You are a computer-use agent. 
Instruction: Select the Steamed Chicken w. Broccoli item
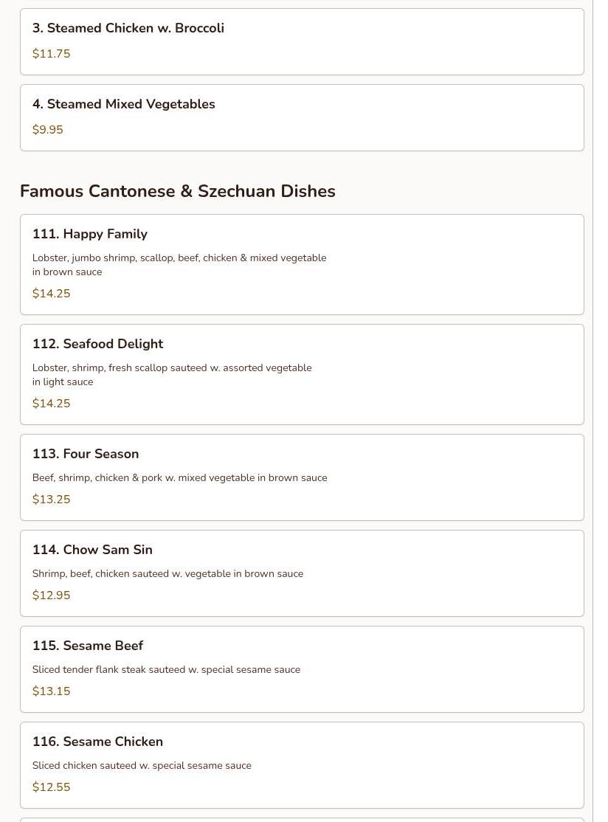[302, 41]
